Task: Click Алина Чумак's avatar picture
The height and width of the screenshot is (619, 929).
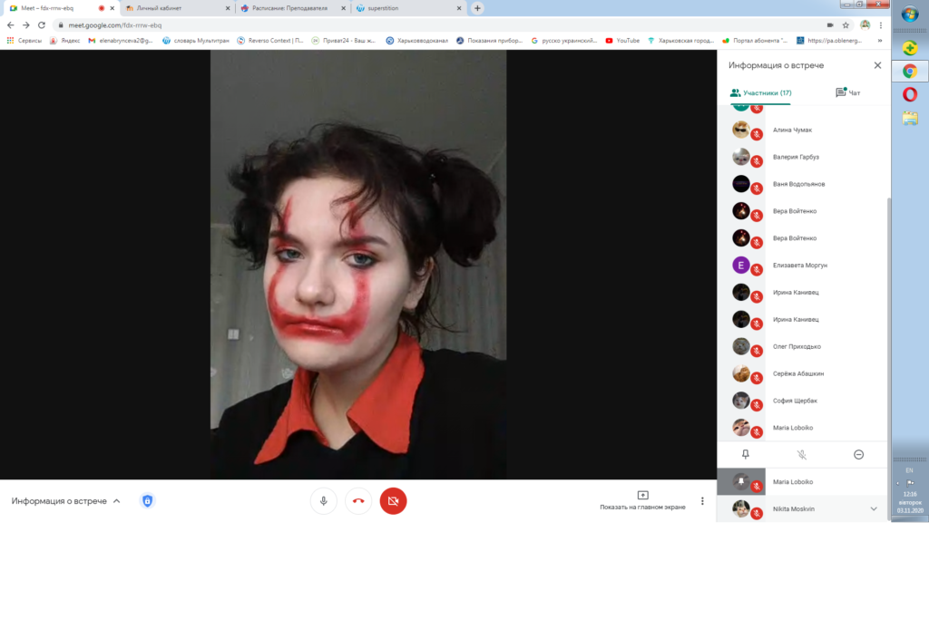Action: [740, 129]
